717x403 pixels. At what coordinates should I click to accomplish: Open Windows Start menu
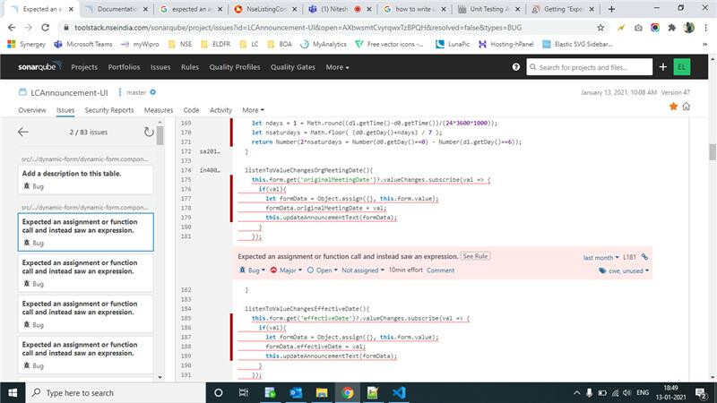coord(13,393)
